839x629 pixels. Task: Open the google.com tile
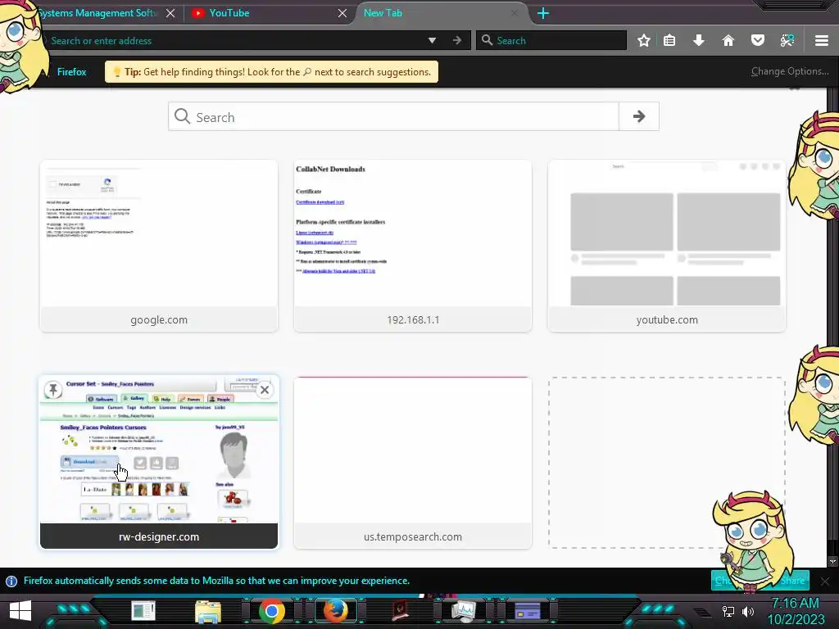click(x=159, y=246)
